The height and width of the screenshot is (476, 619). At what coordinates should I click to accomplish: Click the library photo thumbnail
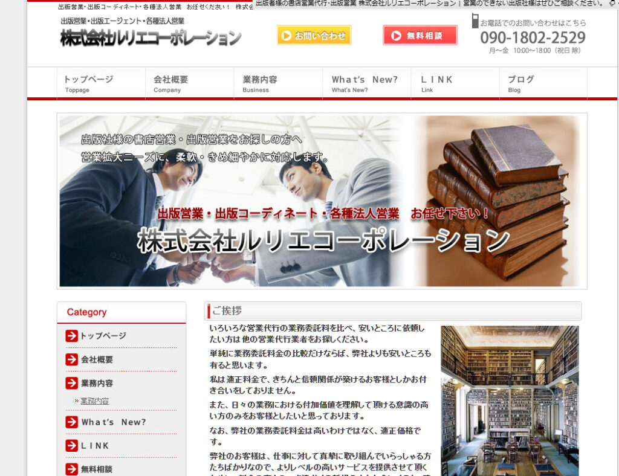pyautogui.click(x=509, y=400)
